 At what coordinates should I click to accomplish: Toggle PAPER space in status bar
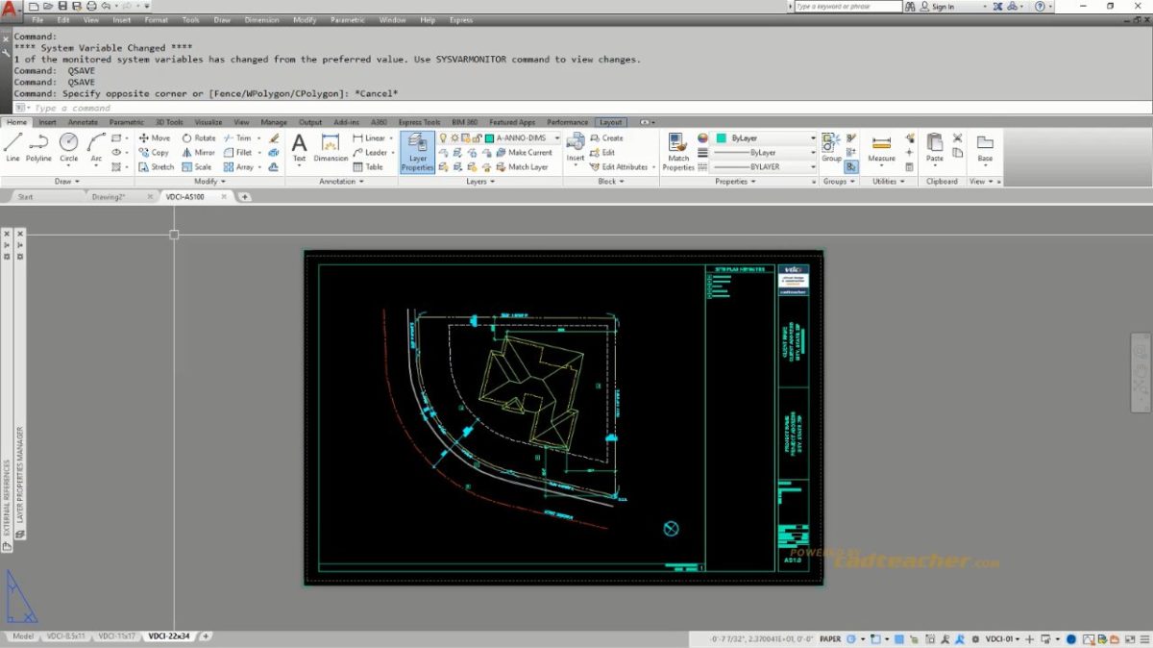coord(830,638)
